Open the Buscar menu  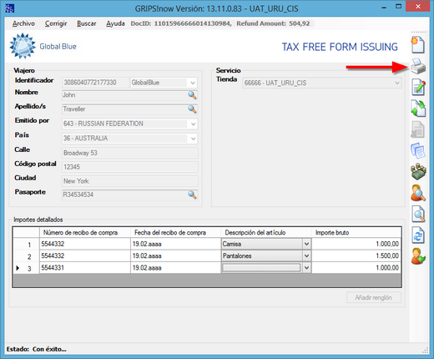(87, 23)
